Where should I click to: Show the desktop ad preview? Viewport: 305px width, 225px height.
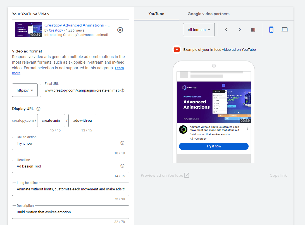click(x=285, y=30)
